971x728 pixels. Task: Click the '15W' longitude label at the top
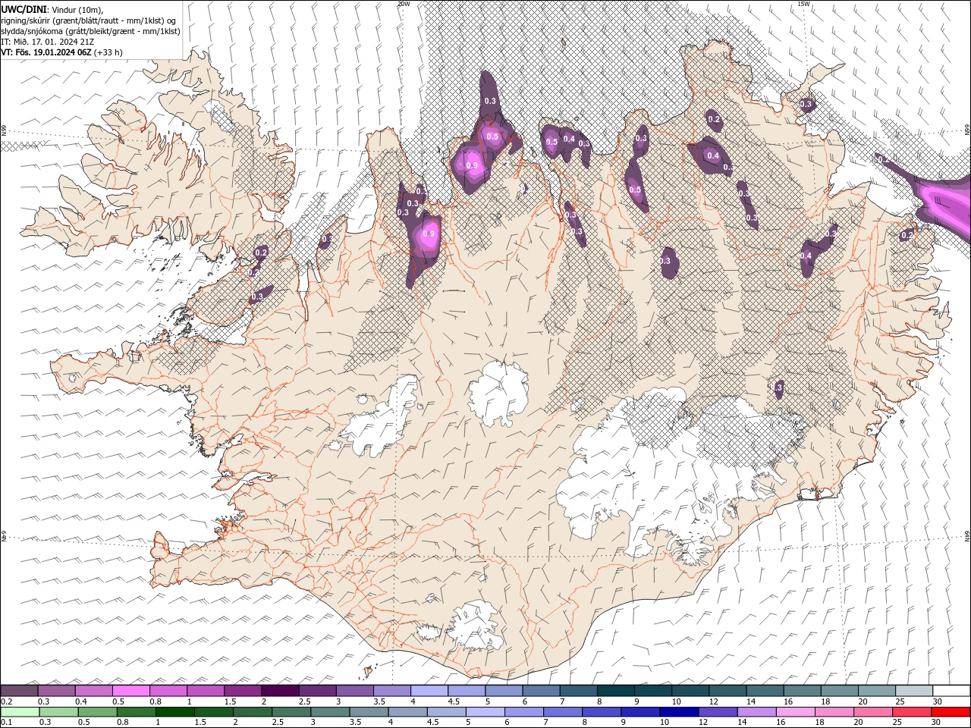(x=804, y=4)
